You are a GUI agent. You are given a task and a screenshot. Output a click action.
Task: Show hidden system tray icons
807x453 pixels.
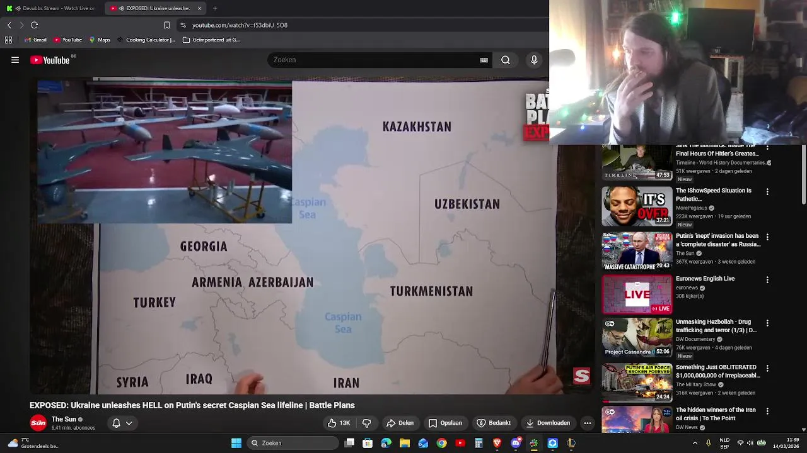[695, 443]
